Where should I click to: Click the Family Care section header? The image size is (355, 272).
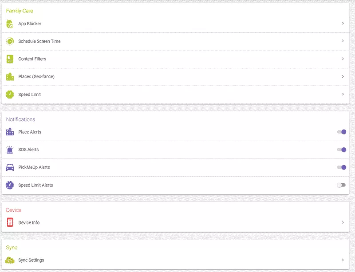coord(20,11)
